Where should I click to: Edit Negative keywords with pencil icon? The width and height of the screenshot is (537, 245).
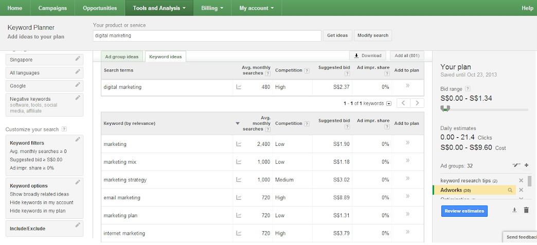(78, 98)
